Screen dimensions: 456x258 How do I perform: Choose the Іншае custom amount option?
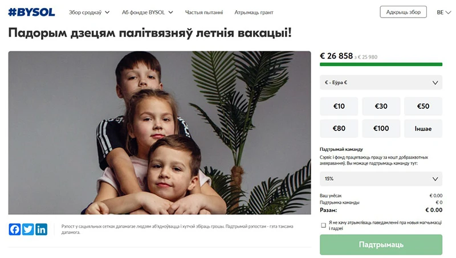point(423,128)
